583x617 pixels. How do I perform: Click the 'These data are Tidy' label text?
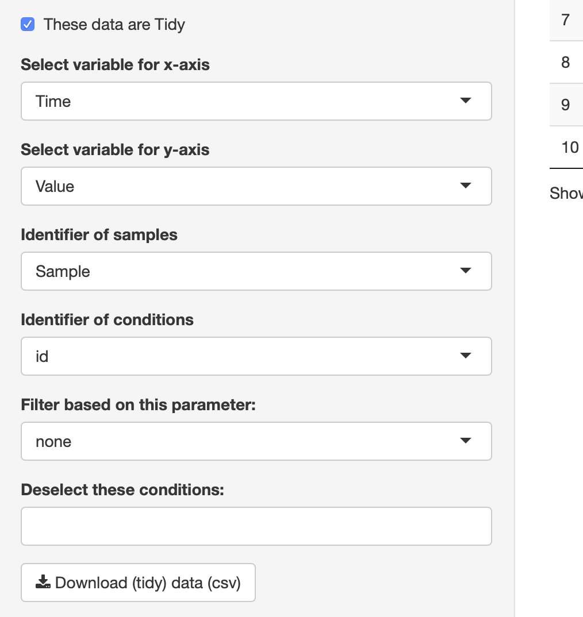(114, 24)
